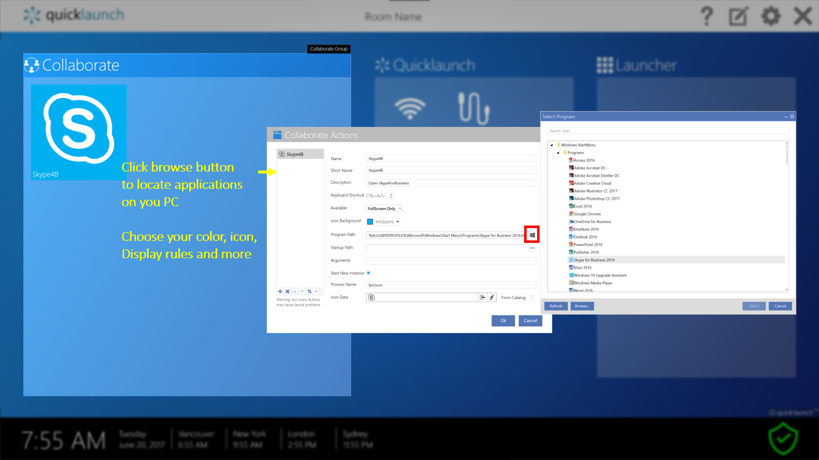Viewport: 819px width, 460px height.
Task: Select Skype4B in the actions list
Action: pos(300,154)
